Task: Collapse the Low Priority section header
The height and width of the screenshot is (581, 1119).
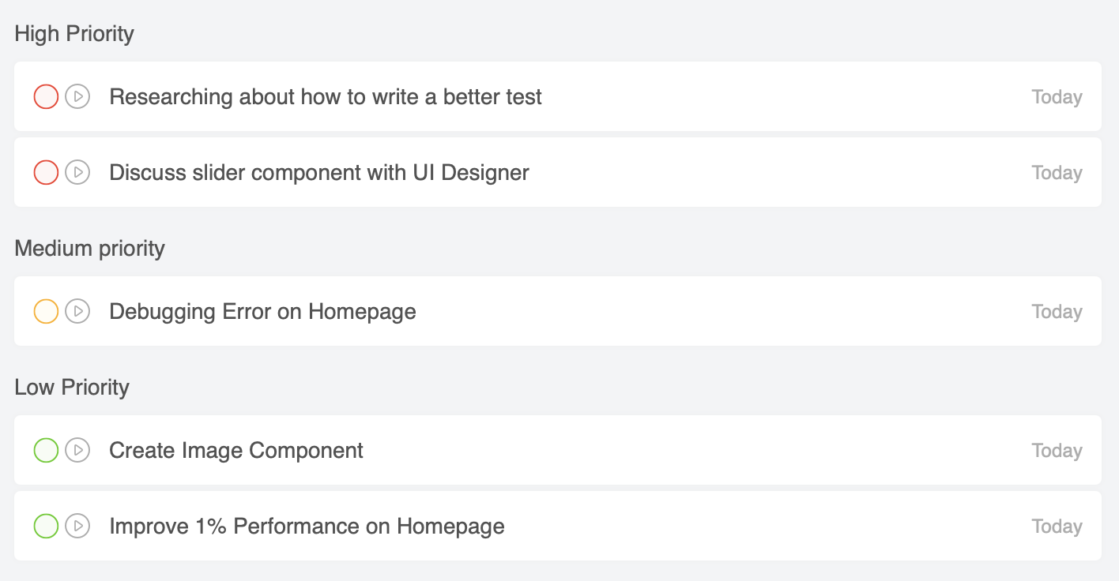Action: (72, 388)
